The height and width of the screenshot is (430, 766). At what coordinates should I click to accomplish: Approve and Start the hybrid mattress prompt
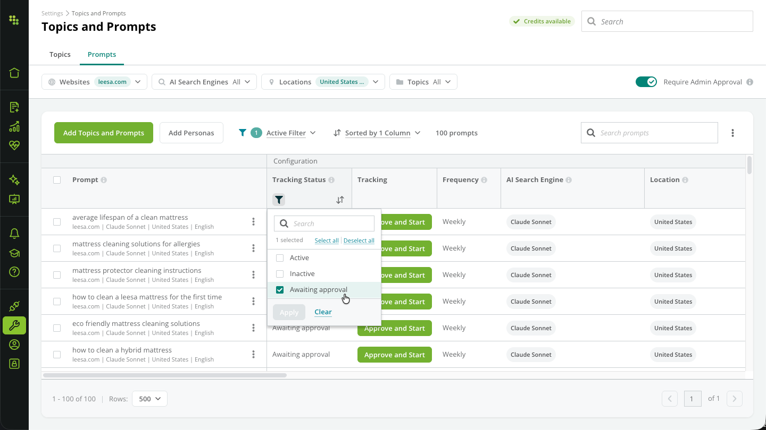tap(395, 355)
